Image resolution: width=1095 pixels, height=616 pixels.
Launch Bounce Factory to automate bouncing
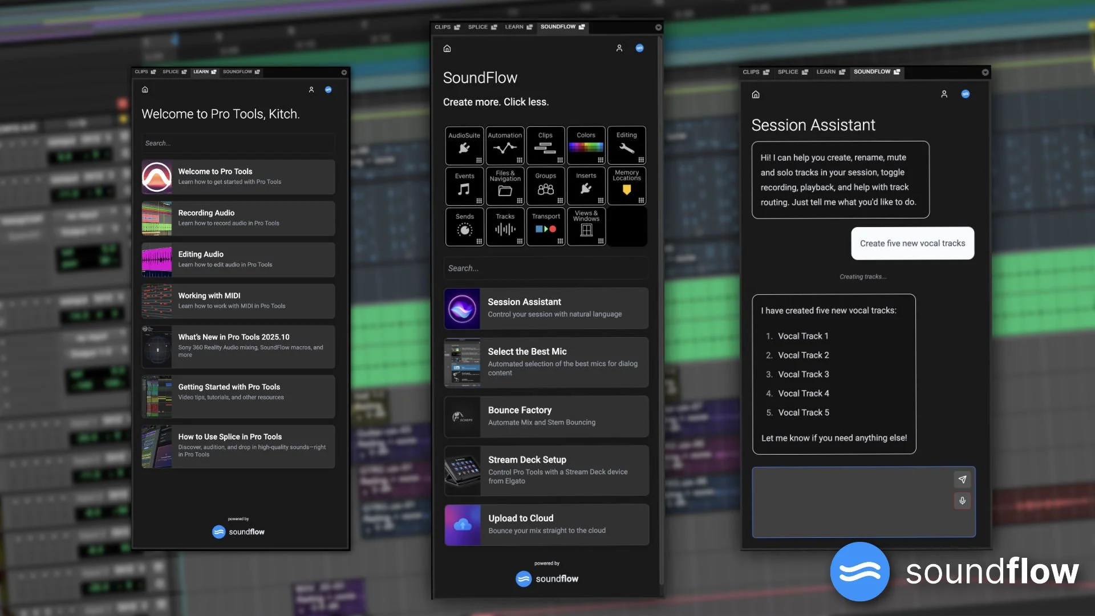545,416
